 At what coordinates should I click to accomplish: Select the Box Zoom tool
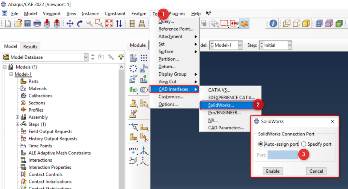coord(100,23)
